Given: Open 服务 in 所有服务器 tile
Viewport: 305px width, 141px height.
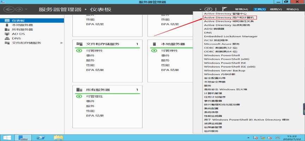Looking at the screenshot, I should click(x=90, y=106).
